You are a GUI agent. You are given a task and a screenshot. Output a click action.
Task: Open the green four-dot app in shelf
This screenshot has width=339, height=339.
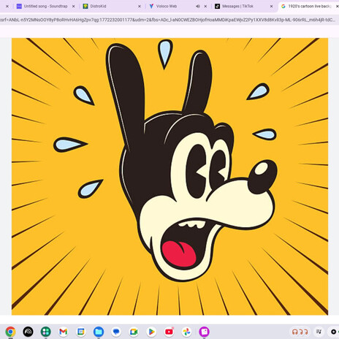(45, 332)
